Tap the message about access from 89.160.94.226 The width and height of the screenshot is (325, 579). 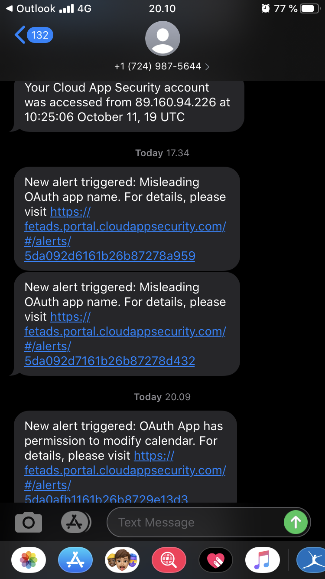(127, 102)
